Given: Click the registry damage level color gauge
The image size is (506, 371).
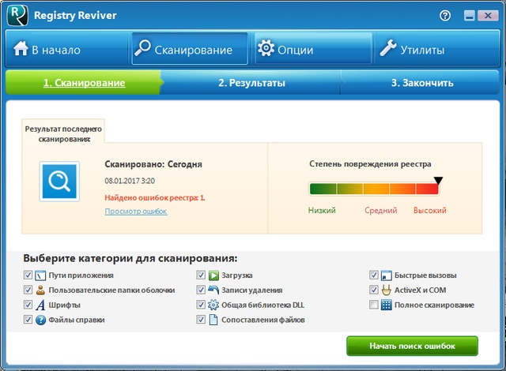Looking at the screenshot, I should tap(373, 189).
